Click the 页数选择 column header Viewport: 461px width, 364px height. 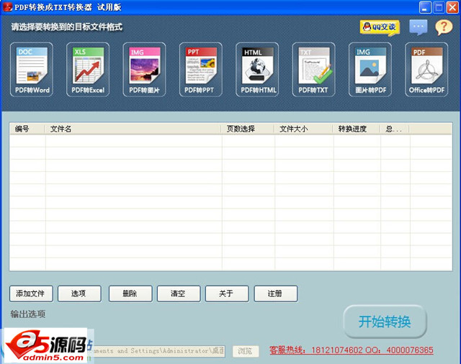[247, 129]
